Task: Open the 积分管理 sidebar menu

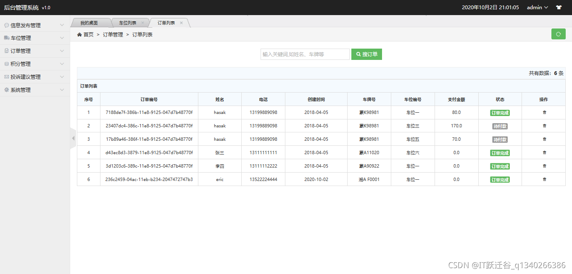Action: pos(35,64)
